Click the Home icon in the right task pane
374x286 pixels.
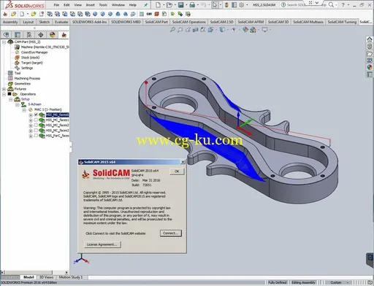click(370, 39)
